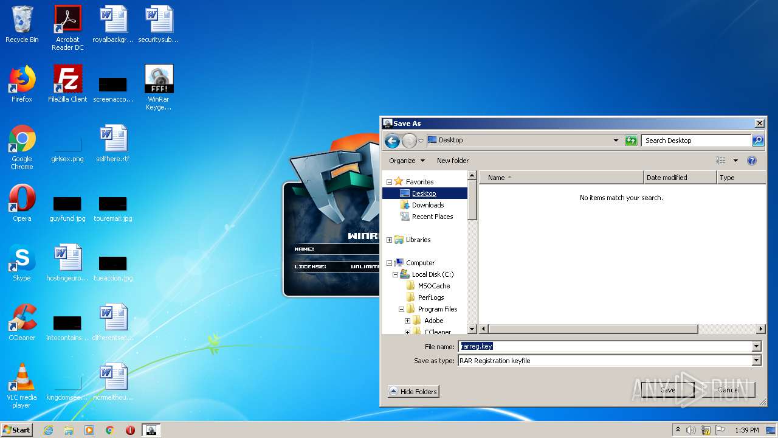Image resolution: width=778 pixels, height=438 pixels.
Task: Select the screenacco... desktop file icon
Action: (113, 88)
